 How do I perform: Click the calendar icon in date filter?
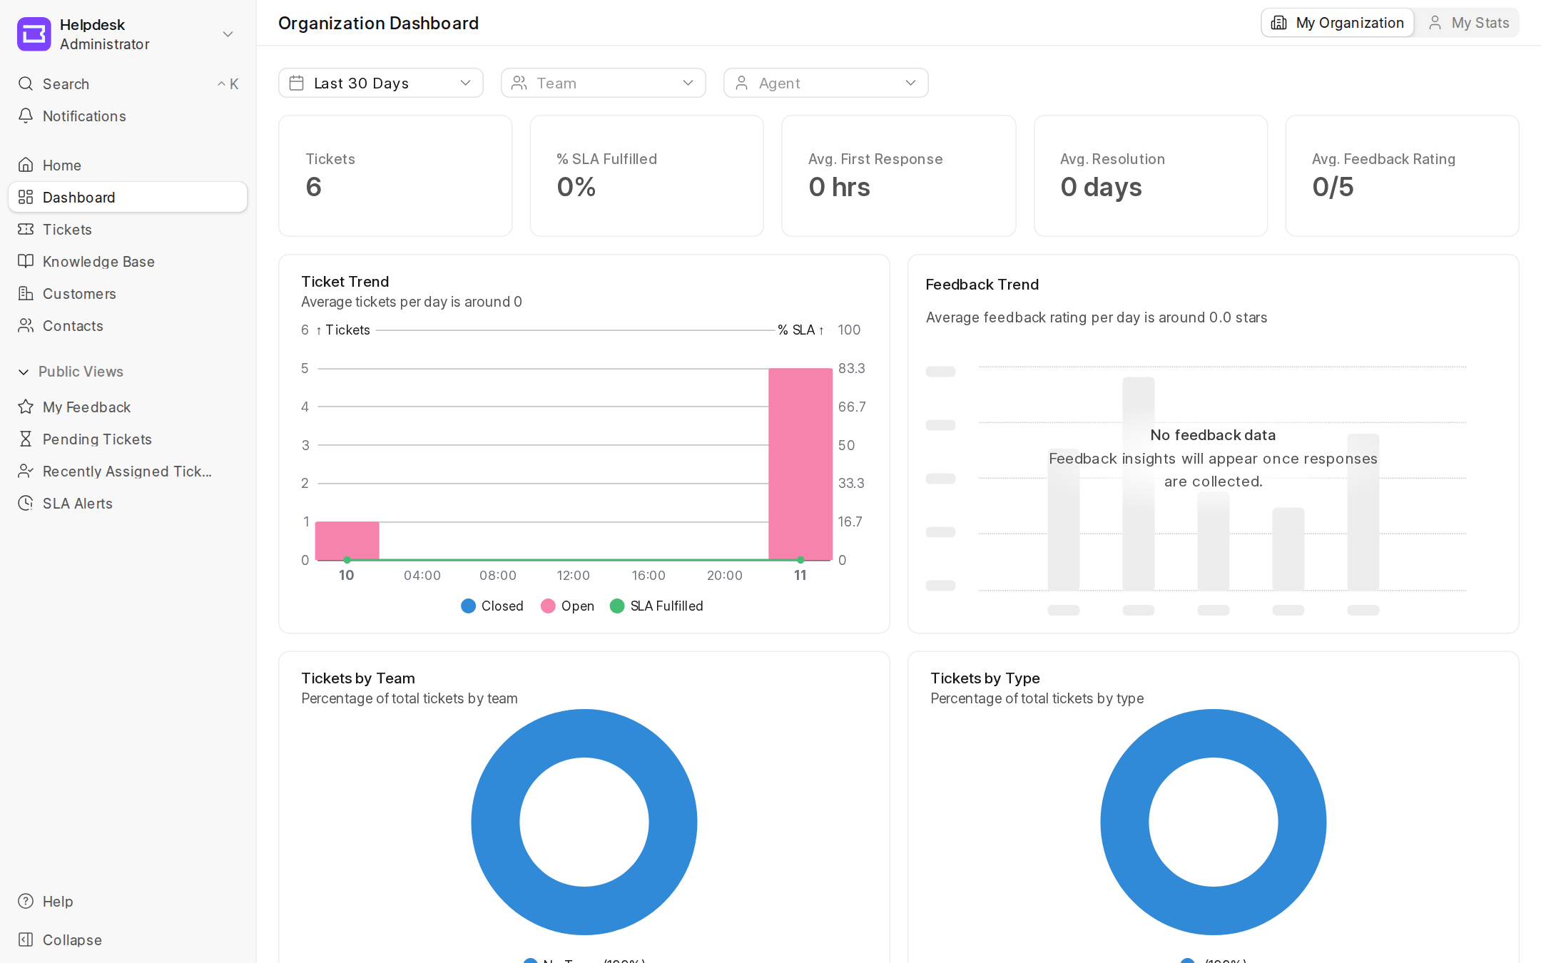(297, 83)
